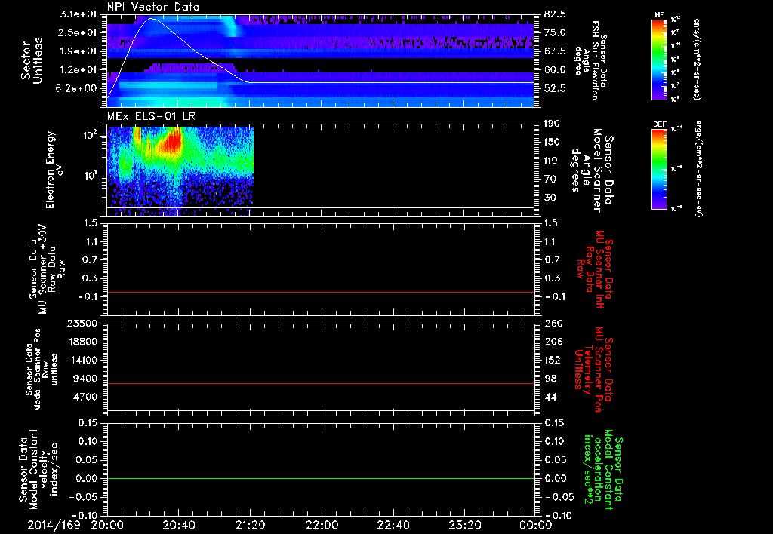This screenshot has width=773, height=534.
Task: Click the 98 telemetry position tick label
Action: (550, 379)
